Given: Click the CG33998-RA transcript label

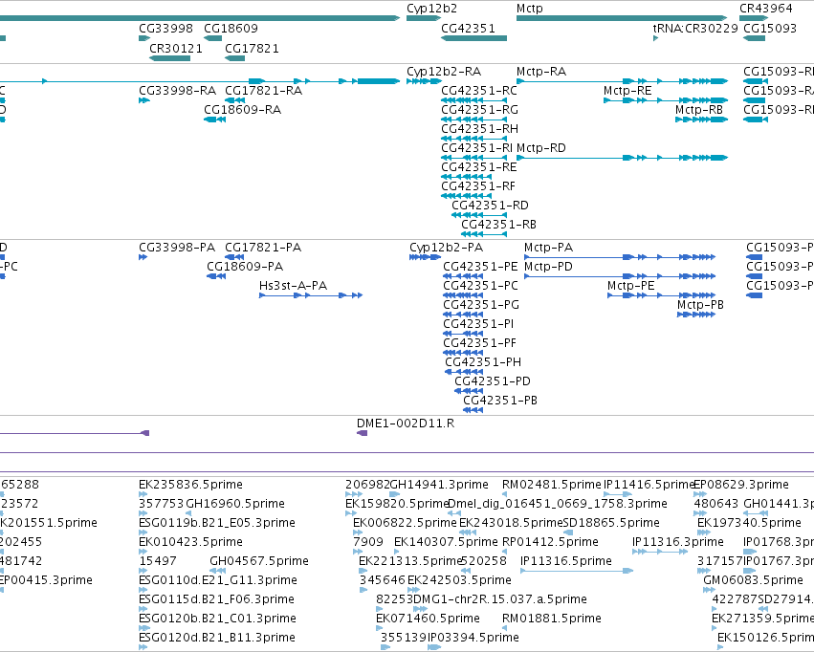Looking at the screenshot, I should (178, 91).
